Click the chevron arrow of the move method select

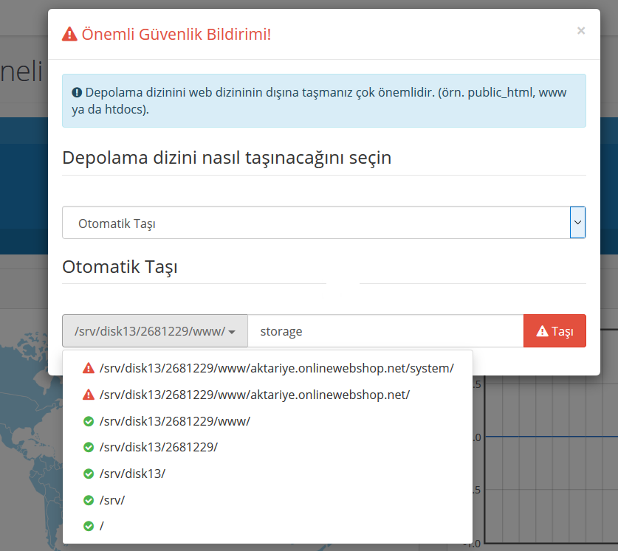pos(577,222)
